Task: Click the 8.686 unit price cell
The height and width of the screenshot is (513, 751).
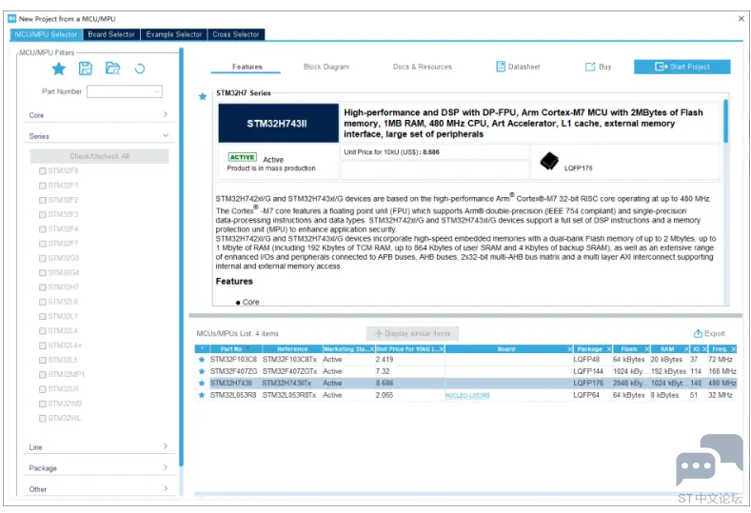Action: point(409,384)
